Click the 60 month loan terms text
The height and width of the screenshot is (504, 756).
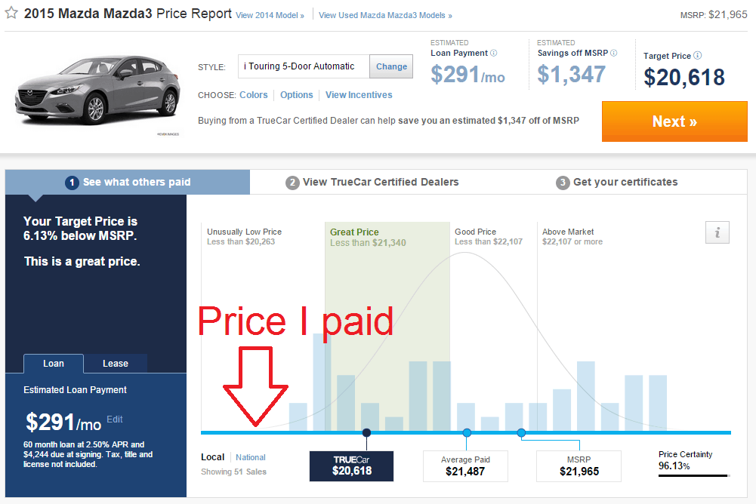88,454
